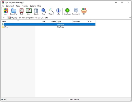This screenshot has width=132, height=102.
Task: Select the YRyu folder row
Action: point(49,27)
